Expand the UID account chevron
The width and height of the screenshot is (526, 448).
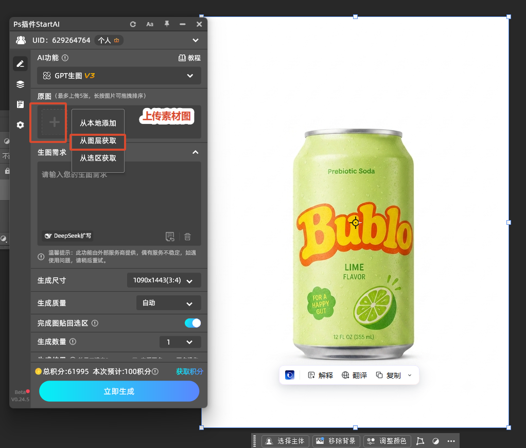(196, 40)
